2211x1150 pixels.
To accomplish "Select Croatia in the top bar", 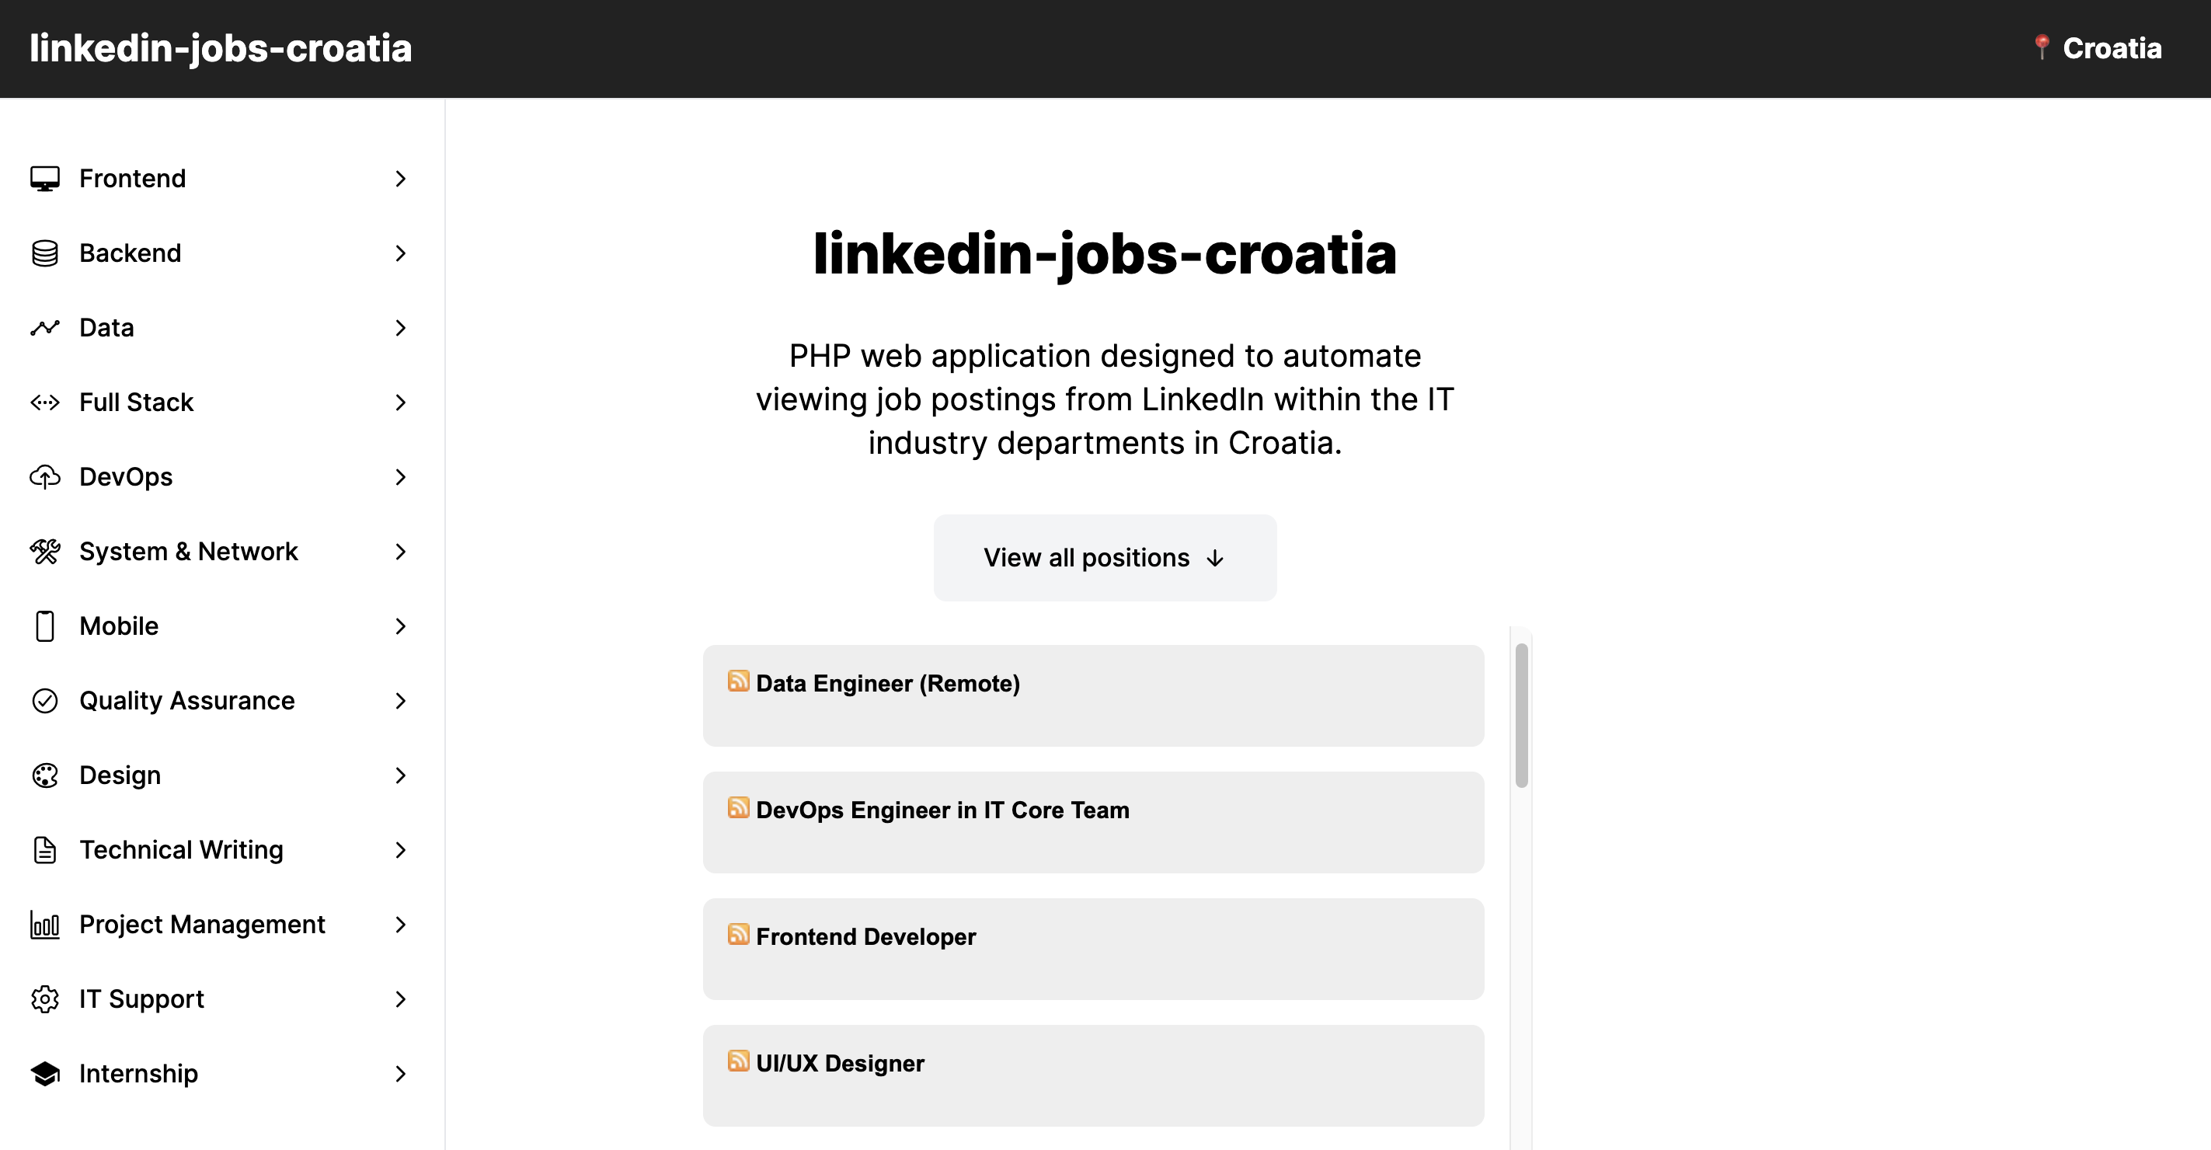I will (2112, 48).
